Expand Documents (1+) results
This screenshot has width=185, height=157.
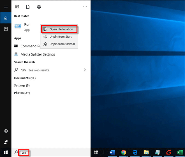click(25, 78)
